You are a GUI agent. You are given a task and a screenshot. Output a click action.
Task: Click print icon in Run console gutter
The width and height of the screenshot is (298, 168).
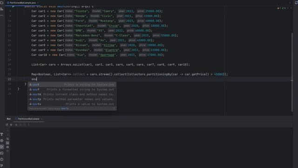tap(7, 147)
